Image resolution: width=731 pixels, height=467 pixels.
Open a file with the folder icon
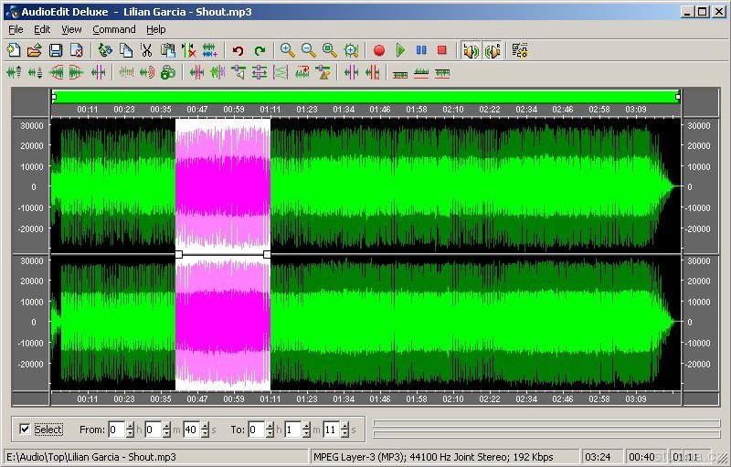pos(35,50)
